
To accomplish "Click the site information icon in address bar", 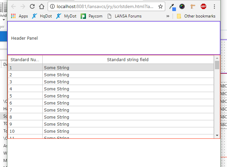I will click(53, 6).
